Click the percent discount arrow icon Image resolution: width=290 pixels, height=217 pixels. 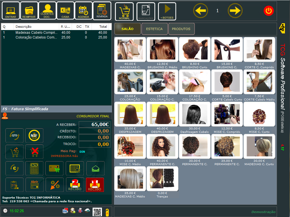(x=55, y=185)
